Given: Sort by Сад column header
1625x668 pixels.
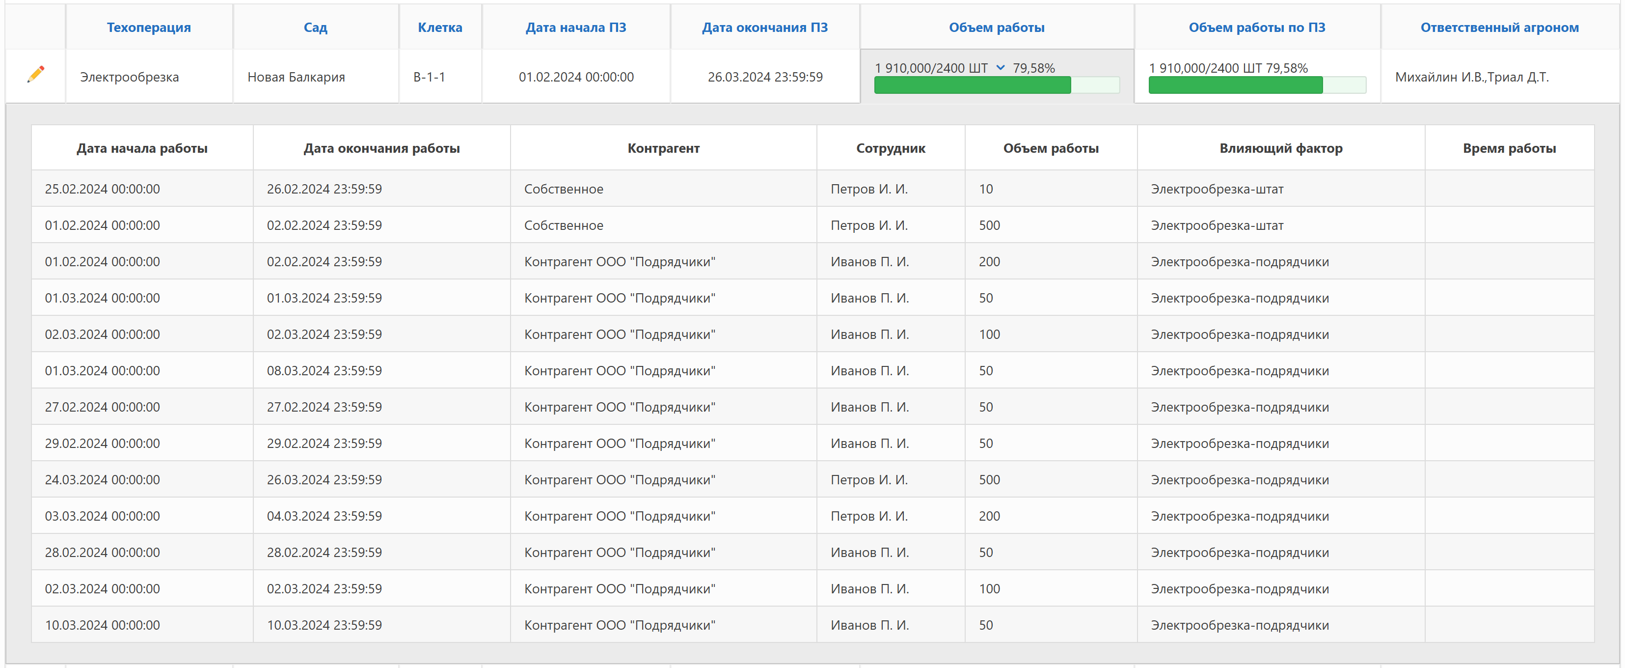Looking at the screenshot, I should (x=315, y=27).
